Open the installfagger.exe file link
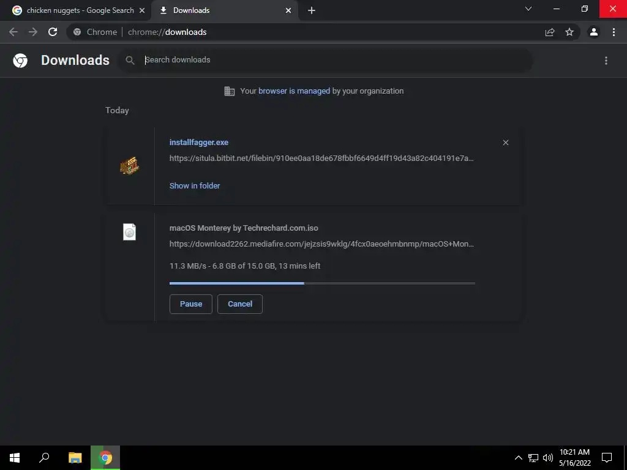This screenshot has width=627, height=470. point(199,142)
